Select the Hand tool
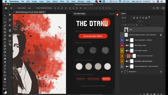This screenshot has width=168, height=95. point(5,79)
